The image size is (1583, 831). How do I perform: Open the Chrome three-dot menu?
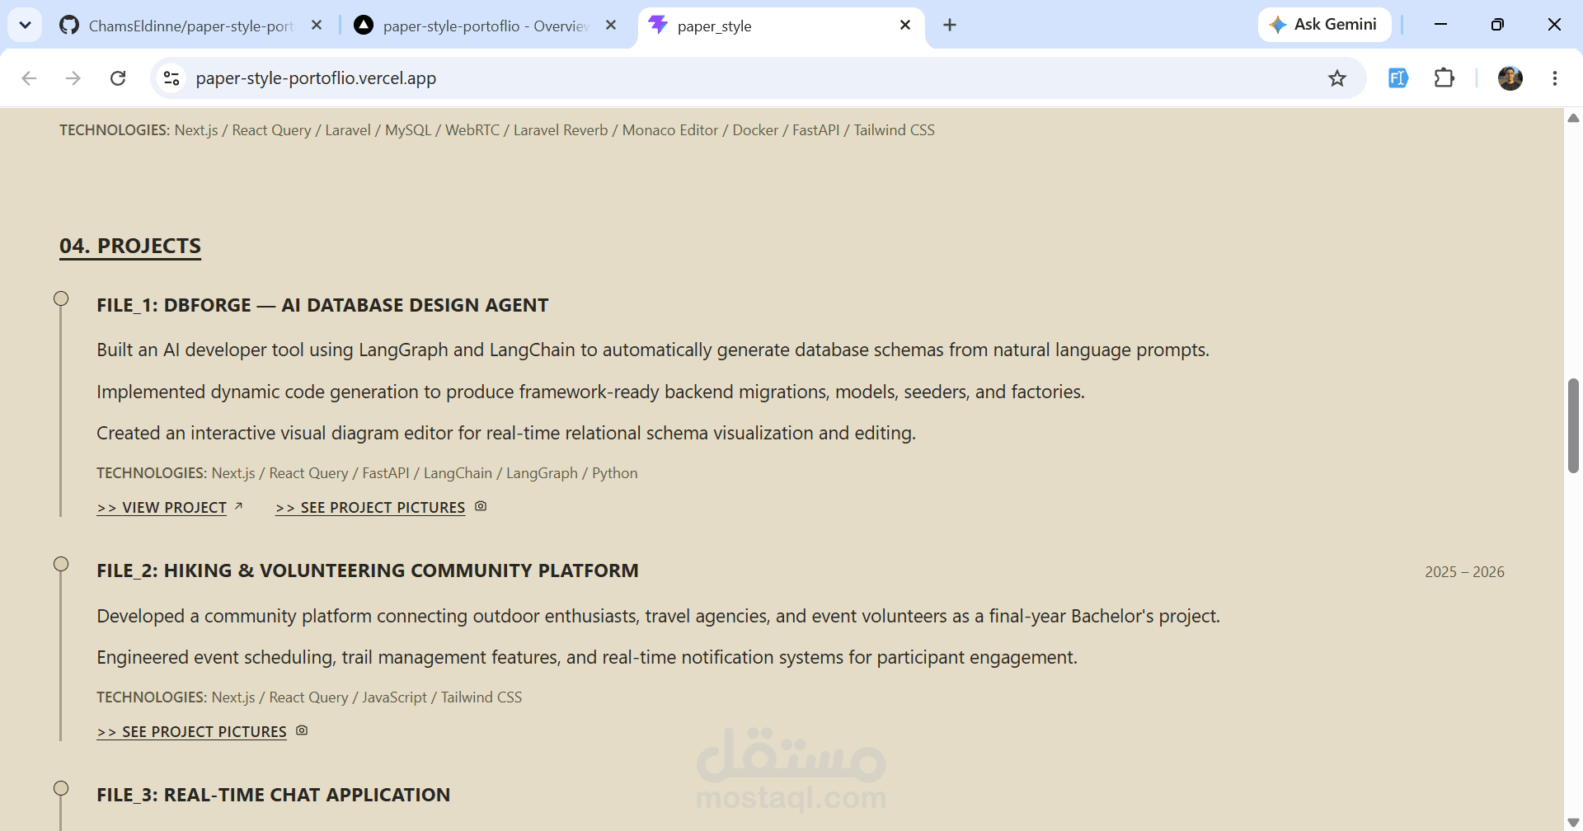click(x=1555, y=78)
